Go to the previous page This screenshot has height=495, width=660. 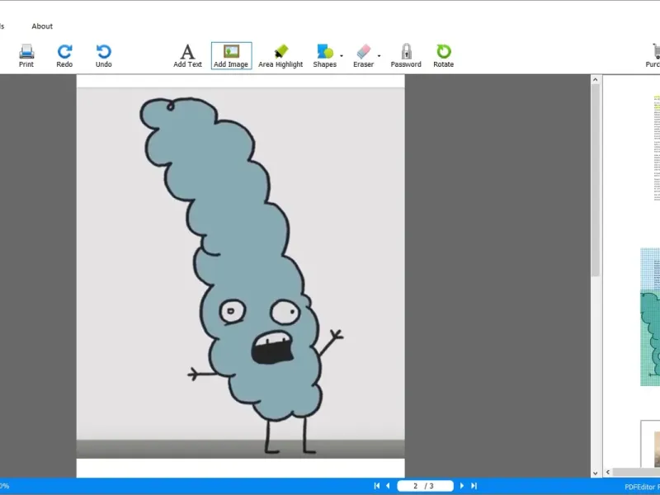[x=388, y=486]
